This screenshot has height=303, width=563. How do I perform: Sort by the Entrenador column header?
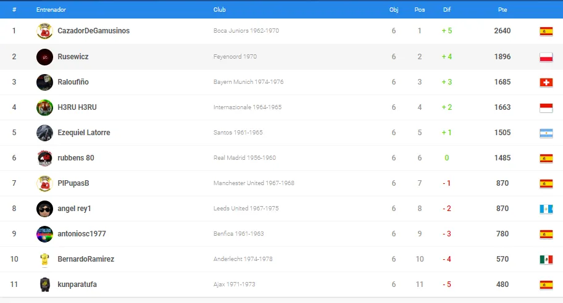51,10
